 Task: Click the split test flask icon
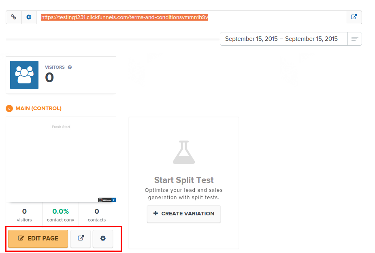point(183,153)
